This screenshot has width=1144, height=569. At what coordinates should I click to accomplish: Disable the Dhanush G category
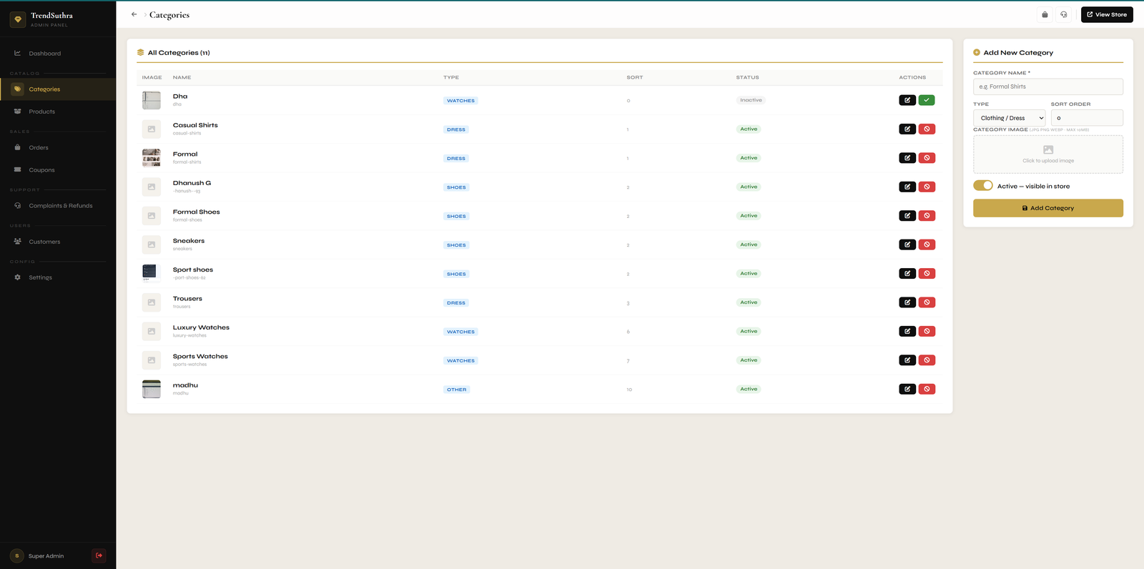point(927,187)
